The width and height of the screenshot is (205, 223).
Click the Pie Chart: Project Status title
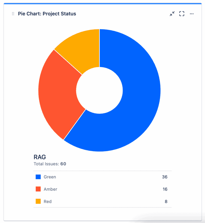click(47, 14)
